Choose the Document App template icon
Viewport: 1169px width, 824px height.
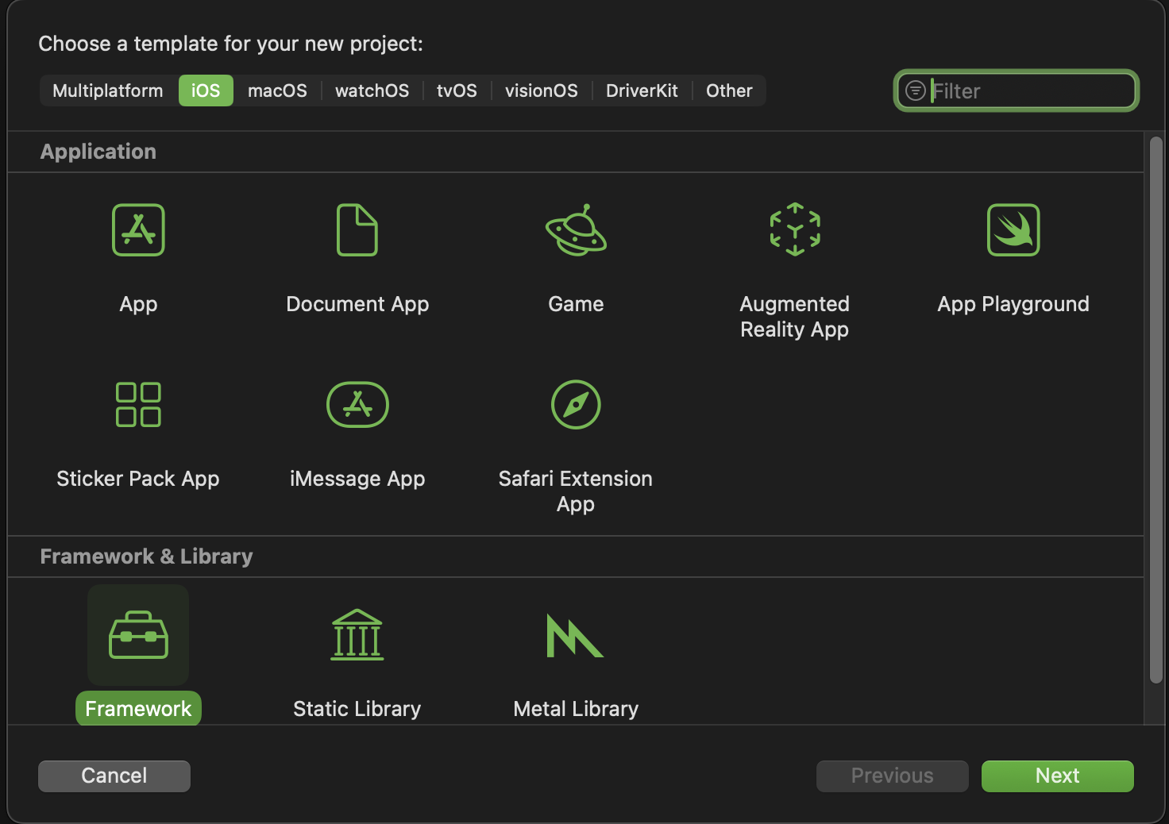pos(357,230)
